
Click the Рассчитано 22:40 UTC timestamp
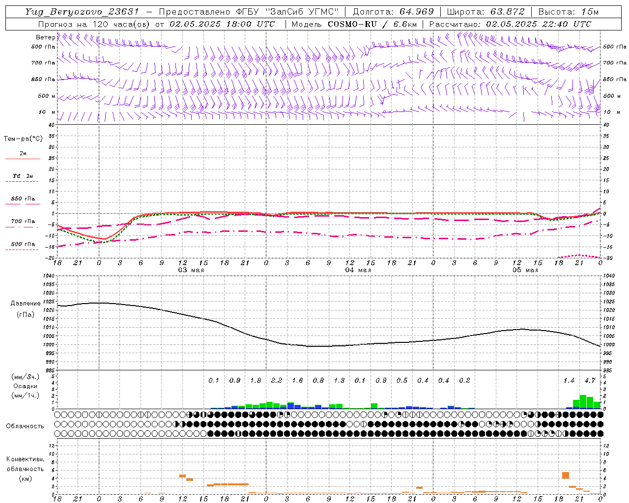coord(510,24)
